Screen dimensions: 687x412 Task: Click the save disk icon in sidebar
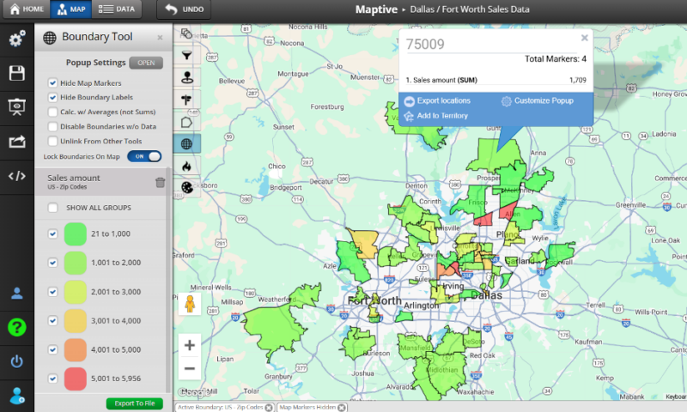click(16, 73)
